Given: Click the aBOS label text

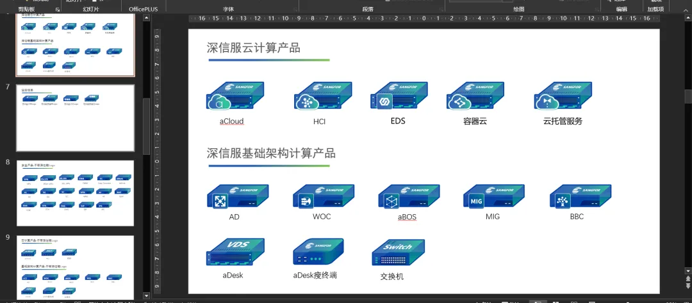Looking at the screenshot, I should [x=406, y=217].
